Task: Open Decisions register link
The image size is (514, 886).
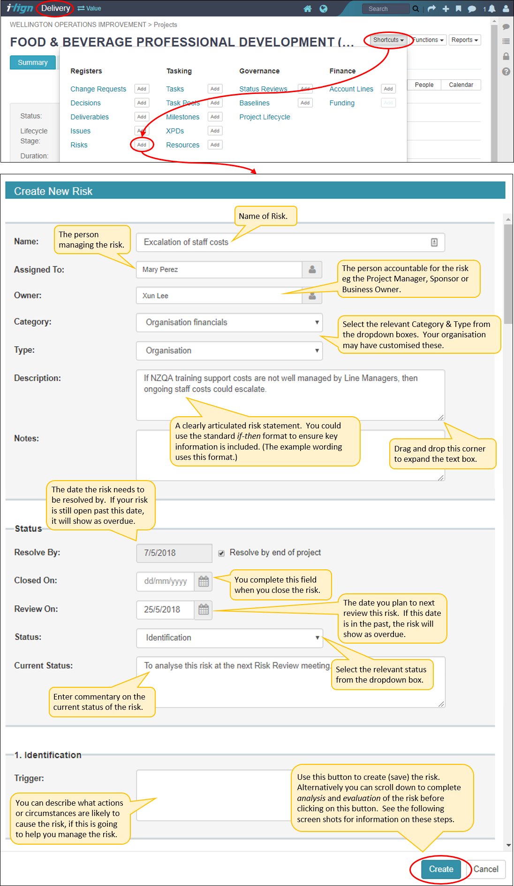Action: coord(85,103)
